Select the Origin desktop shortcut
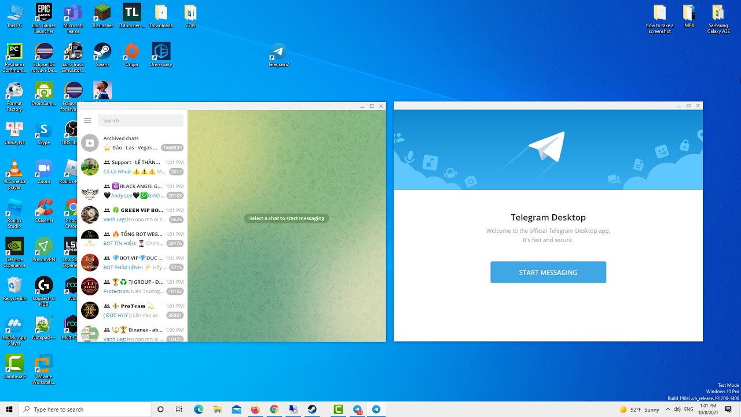The height and width of the screenshot is (417, 741). point(132,55)
